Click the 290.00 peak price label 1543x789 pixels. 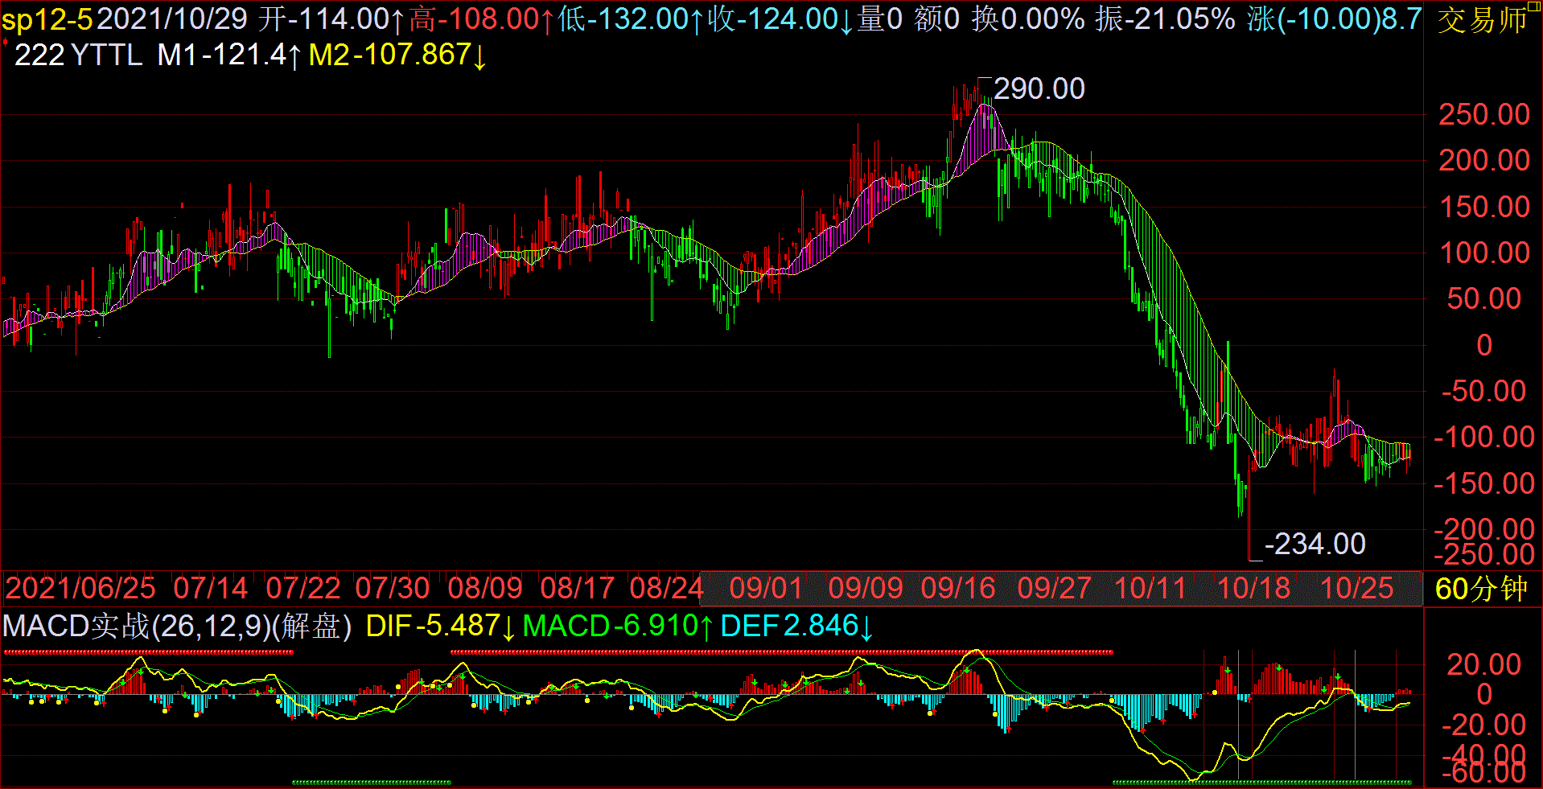1039,88
